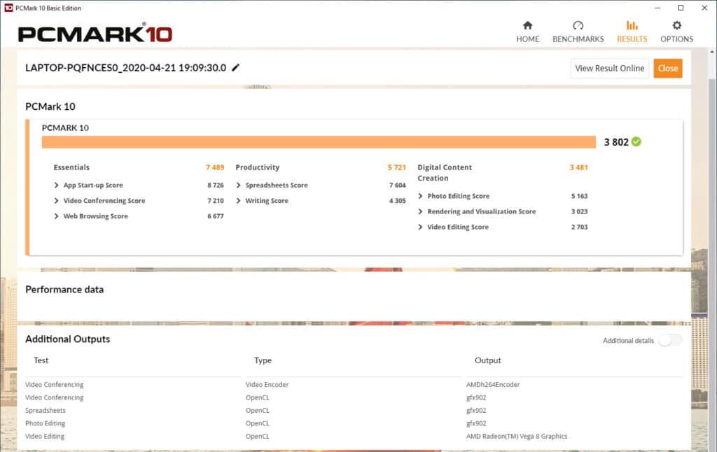Select the Results bar chart icon
Screen dimensions: 717x452
pyautogui.click(x=632, y=25)
